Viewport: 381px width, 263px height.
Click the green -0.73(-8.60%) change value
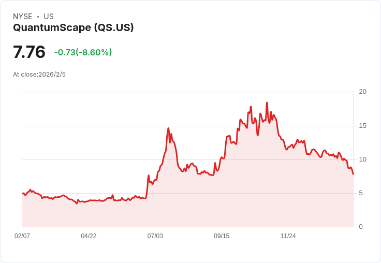pyautogui.click(x=83, y=52)
